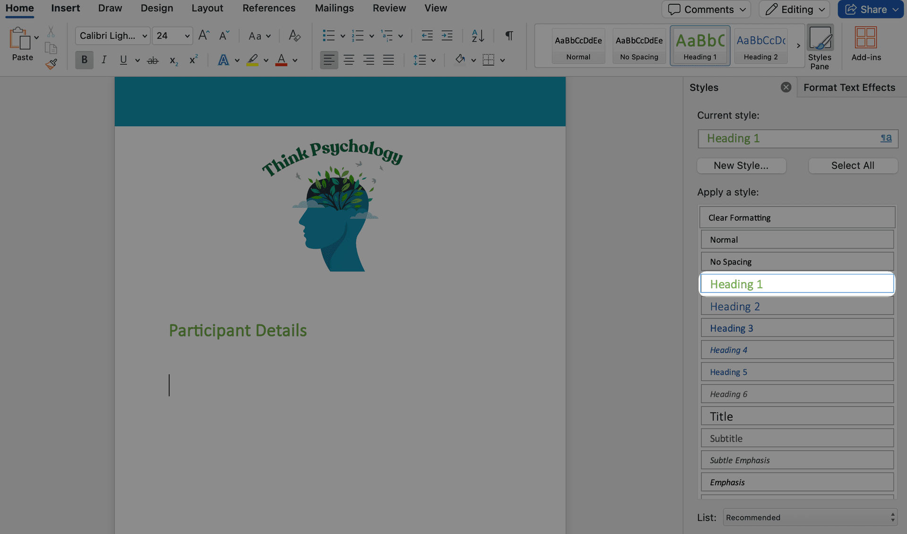Expand the font size dropdown
Viewport: 907px width, 534px height.
click(x=187, y=36)
